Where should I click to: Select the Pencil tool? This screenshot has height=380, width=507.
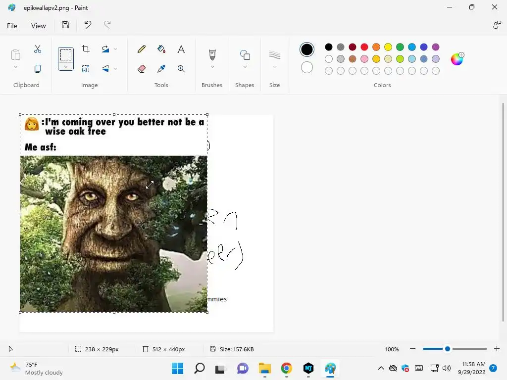pos(141,49)
